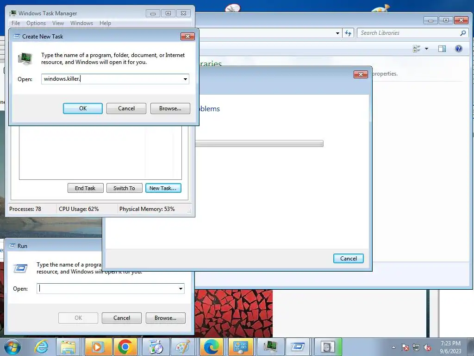474x356 pixels.
Task: Click the Run dialog icon beside description
Action: tap(20, 268)
